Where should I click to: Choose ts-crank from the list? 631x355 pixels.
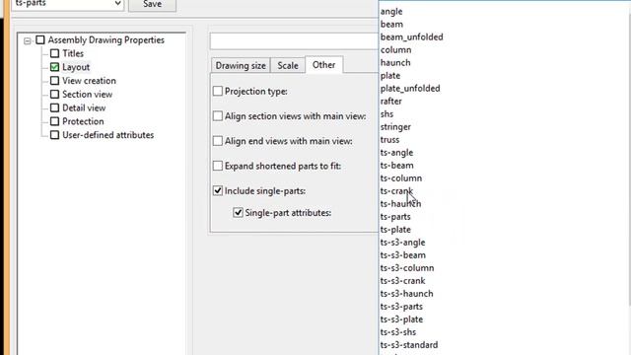(x=396, y=191)
